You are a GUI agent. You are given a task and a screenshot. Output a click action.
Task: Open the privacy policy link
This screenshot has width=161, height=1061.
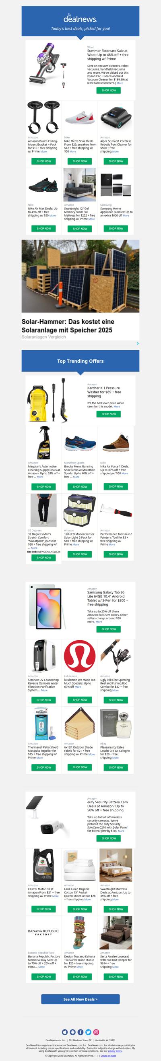[x=115, y=1051]
